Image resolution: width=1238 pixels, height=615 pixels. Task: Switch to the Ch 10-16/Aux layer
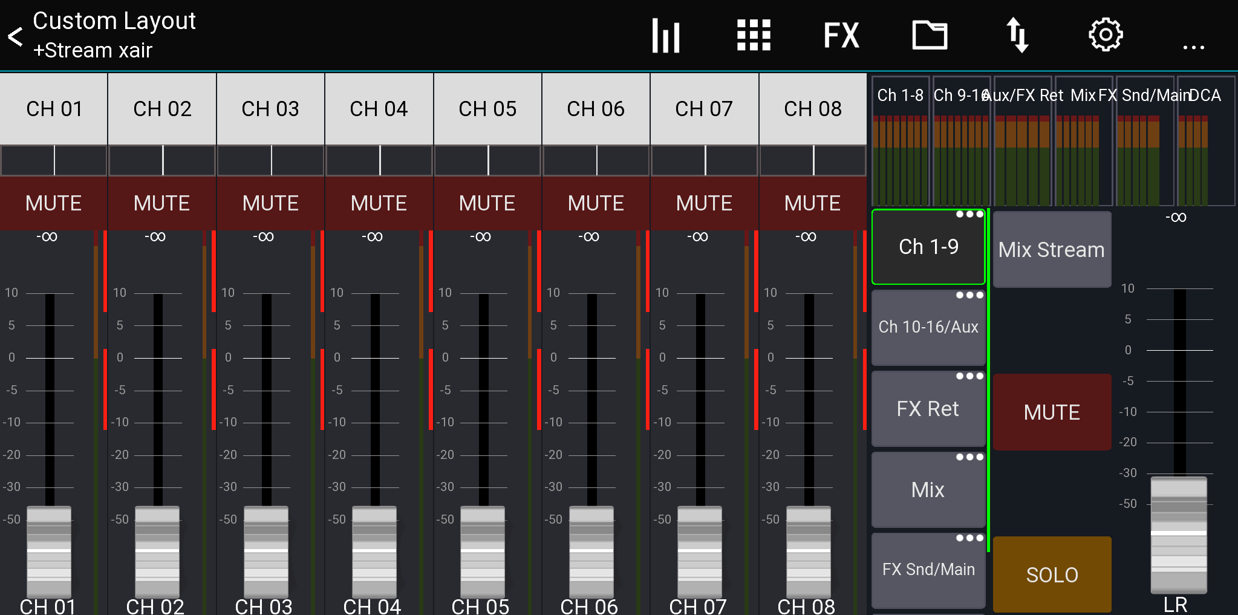(x=928, y=327)
